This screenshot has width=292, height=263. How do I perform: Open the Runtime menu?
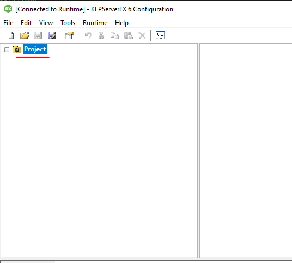tap(95, 23)
